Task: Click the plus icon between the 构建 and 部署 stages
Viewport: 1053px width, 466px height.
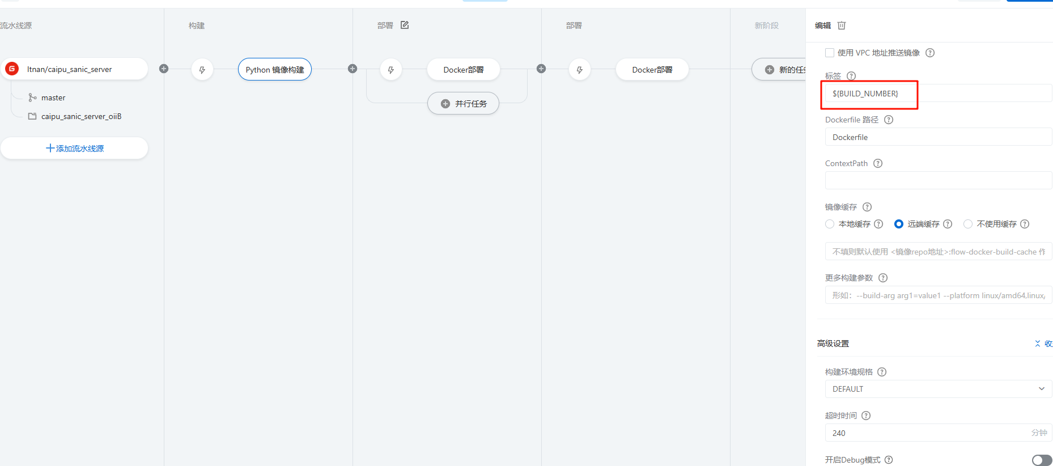Action: (x=353, y=69)
